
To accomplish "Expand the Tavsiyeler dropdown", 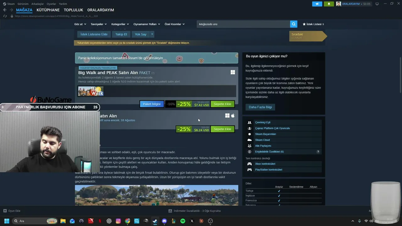I will [x=99, y=24].
